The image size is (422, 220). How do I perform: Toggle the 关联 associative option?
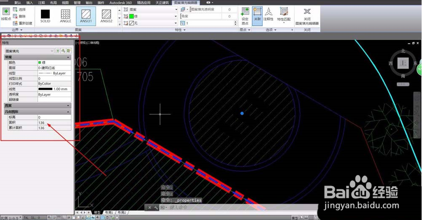click(x=257, y=16)
